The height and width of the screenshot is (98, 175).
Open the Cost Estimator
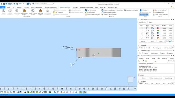[58, 12]
